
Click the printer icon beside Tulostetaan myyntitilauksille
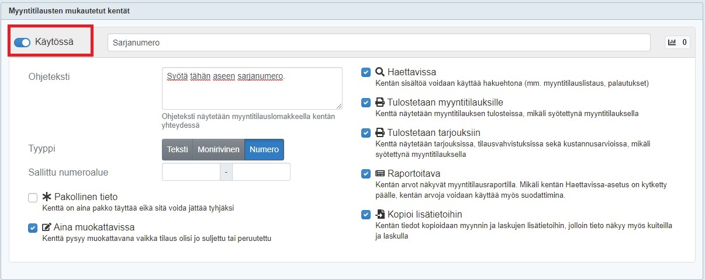point(380,103)
